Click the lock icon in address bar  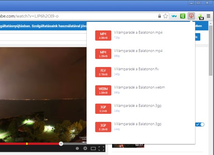[x=159, y=16]
